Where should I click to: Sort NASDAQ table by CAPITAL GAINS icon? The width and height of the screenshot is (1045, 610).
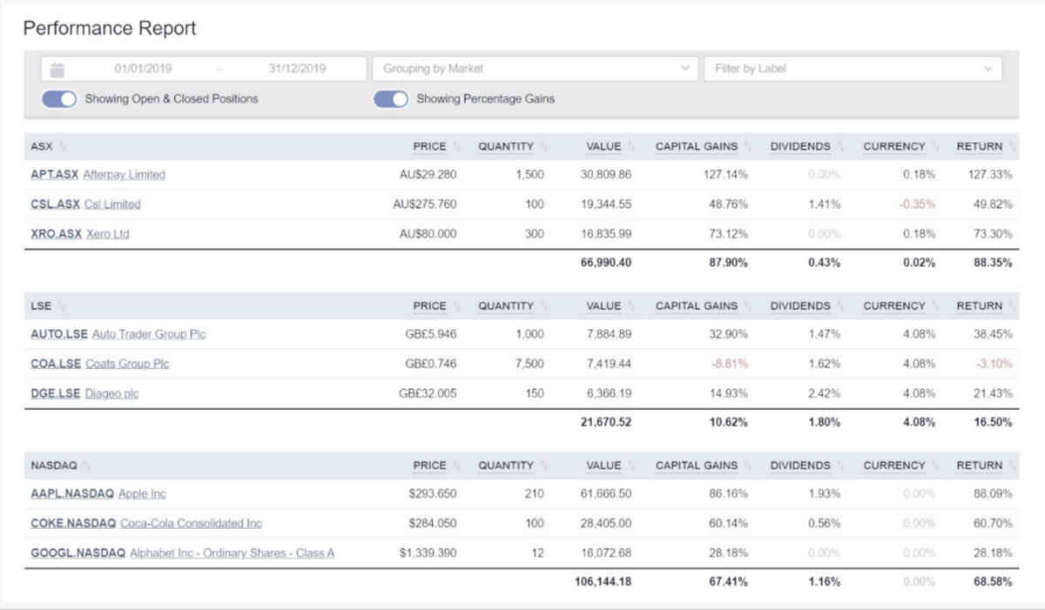click(x=748, y=466)
